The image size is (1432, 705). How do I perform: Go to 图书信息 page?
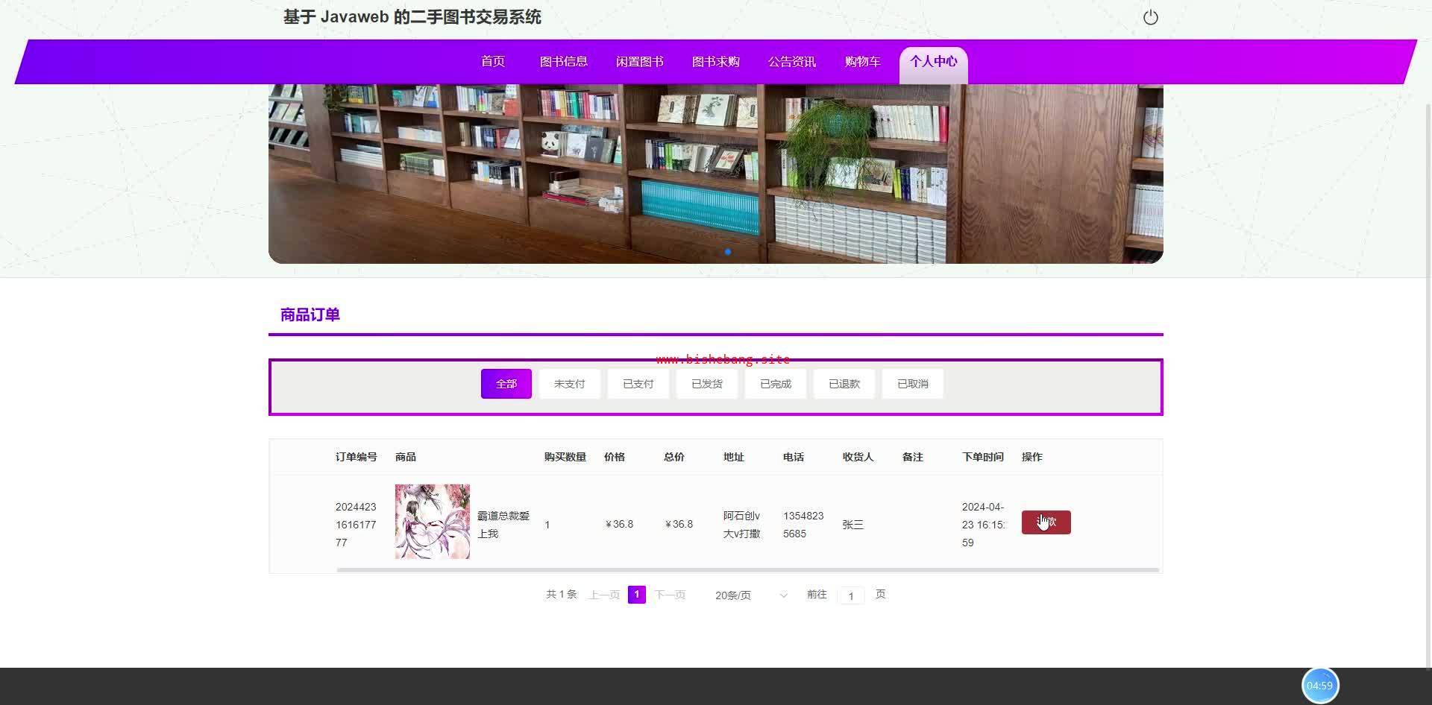[564, 62]
